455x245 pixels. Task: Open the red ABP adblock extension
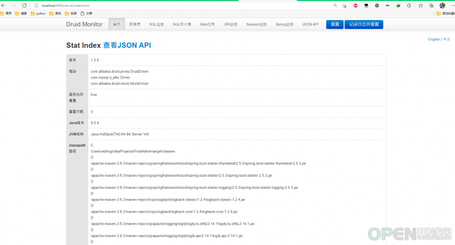pos(355,6)
